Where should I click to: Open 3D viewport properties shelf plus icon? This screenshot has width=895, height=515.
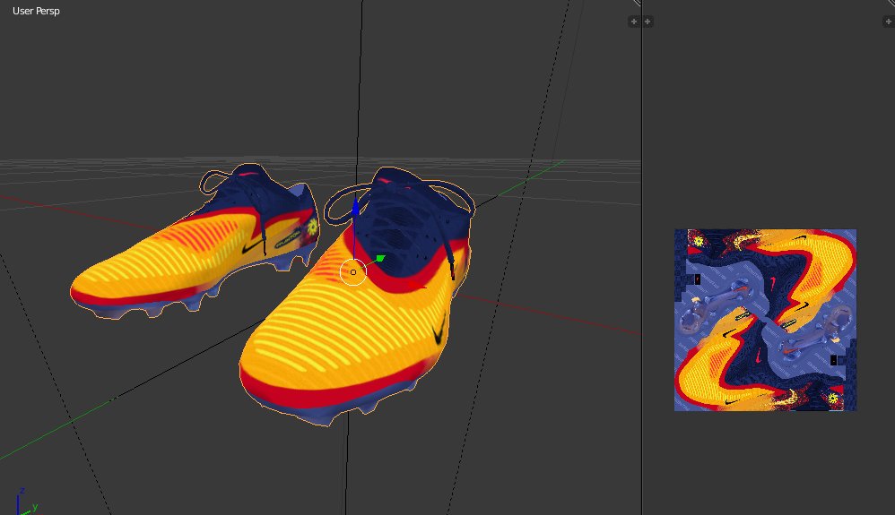point(633,21)
